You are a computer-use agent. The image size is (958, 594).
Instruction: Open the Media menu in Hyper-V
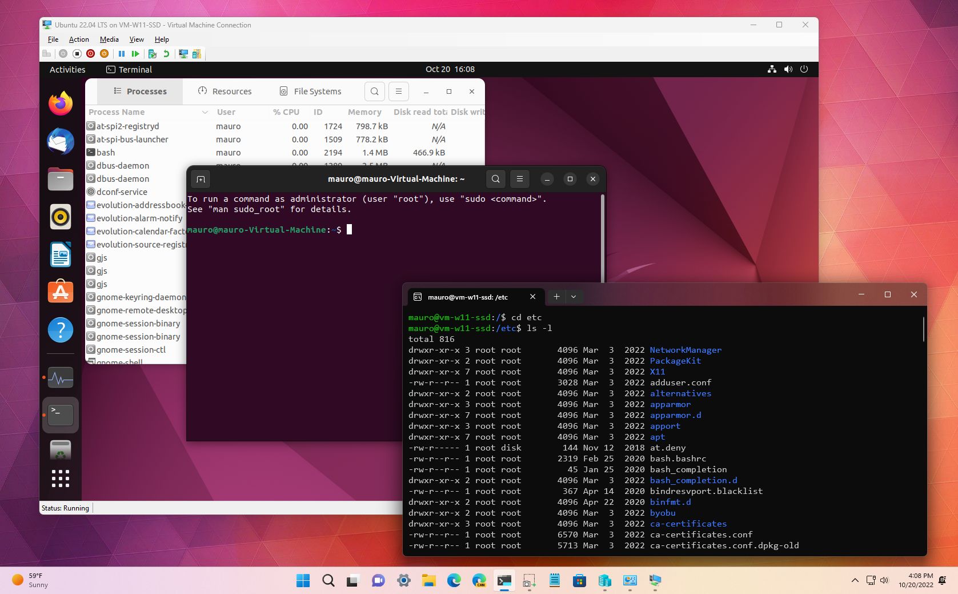click(x=109, y=39)
